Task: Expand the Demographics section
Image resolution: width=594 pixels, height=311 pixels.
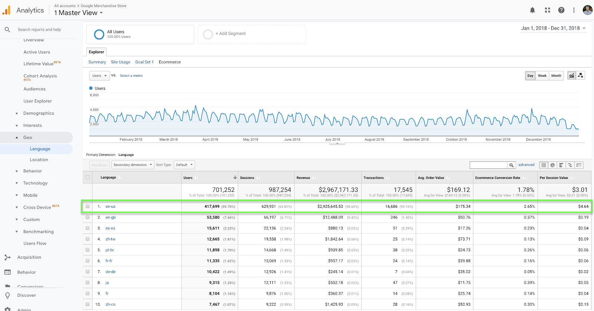Action: pyautogui.click(x=17, y=114)
